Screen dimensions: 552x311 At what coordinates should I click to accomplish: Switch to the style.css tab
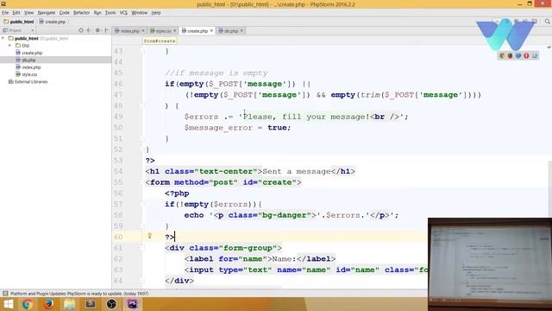click(x=163, y=31)
